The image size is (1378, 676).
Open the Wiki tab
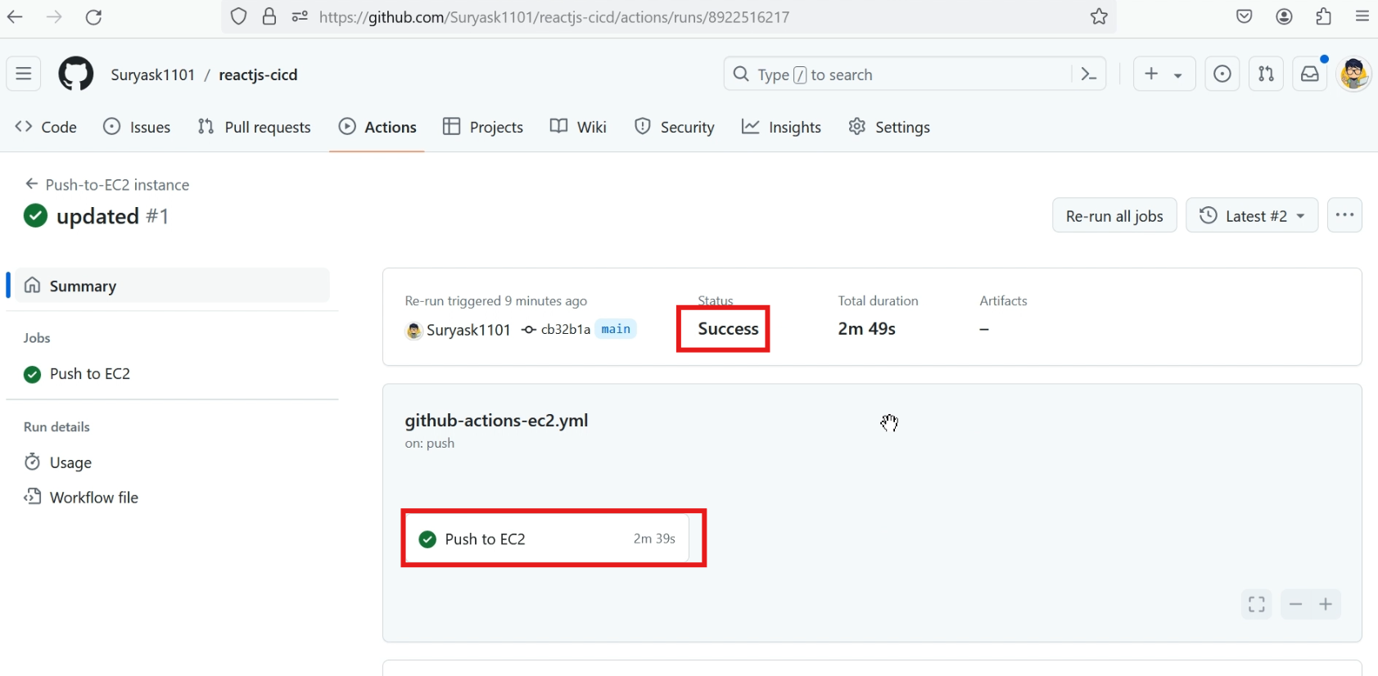point(578,127)
